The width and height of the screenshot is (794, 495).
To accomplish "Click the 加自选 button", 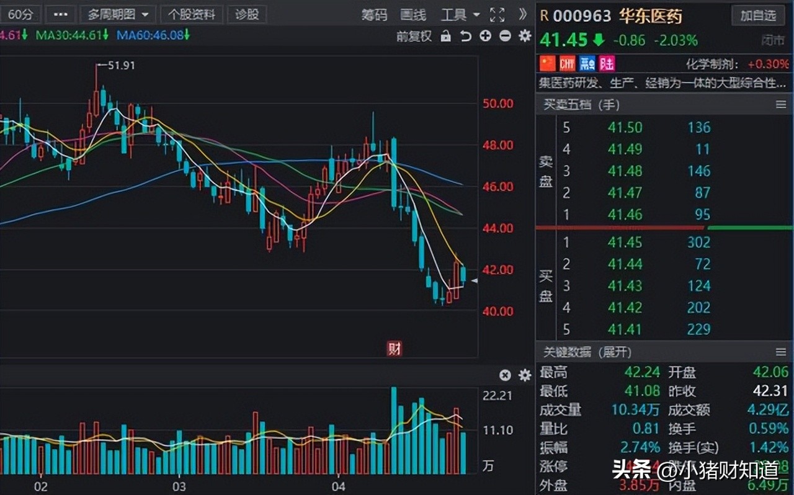I will (x=758, y=16).
